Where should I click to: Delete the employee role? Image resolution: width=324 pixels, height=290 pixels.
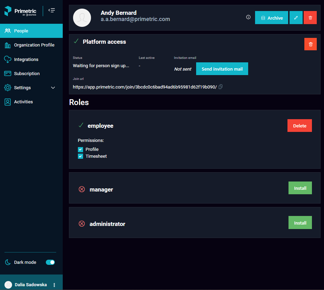[x=300, y=125]
